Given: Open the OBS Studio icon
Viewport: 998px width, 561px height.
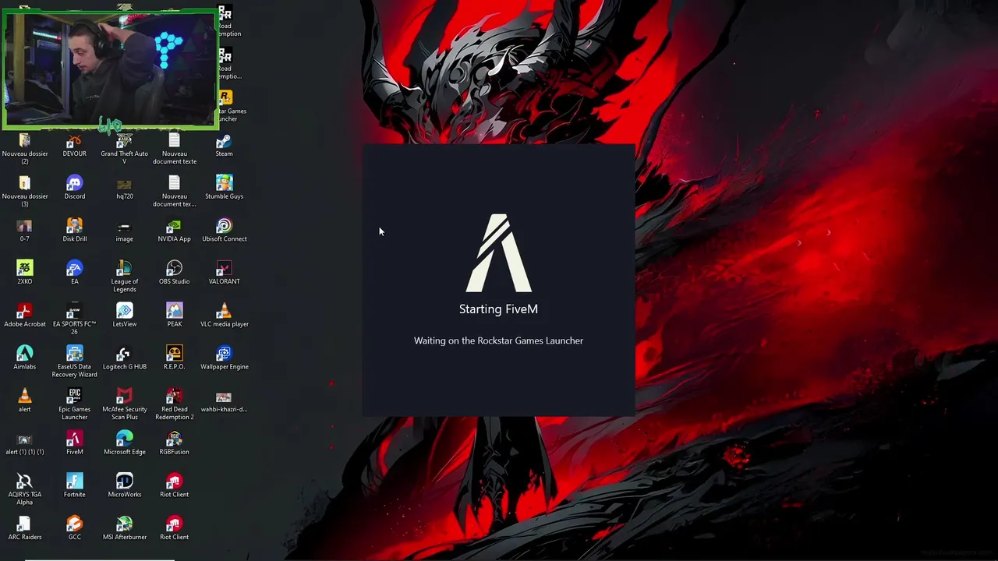Looking at the screenshot, I should click(x=174, y=273).
